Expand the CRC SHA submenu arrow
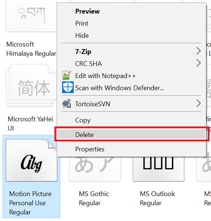Image resolution: width=211 pixels, height=221 pixels. point(198,63)
